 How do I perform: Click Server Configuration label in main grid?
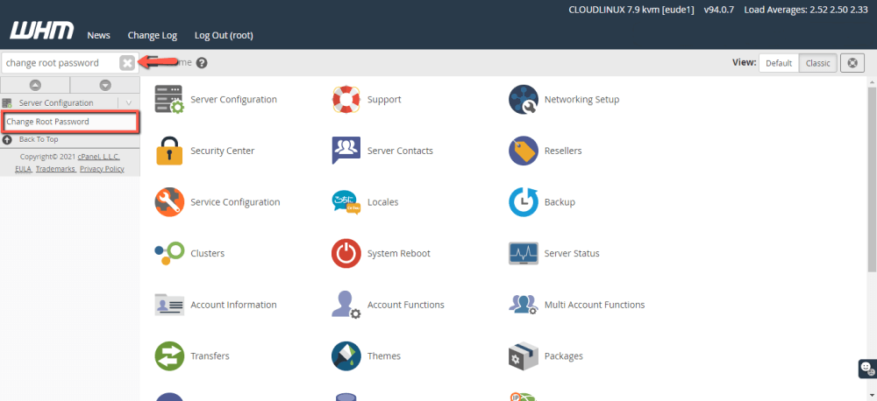click(234, 100)
